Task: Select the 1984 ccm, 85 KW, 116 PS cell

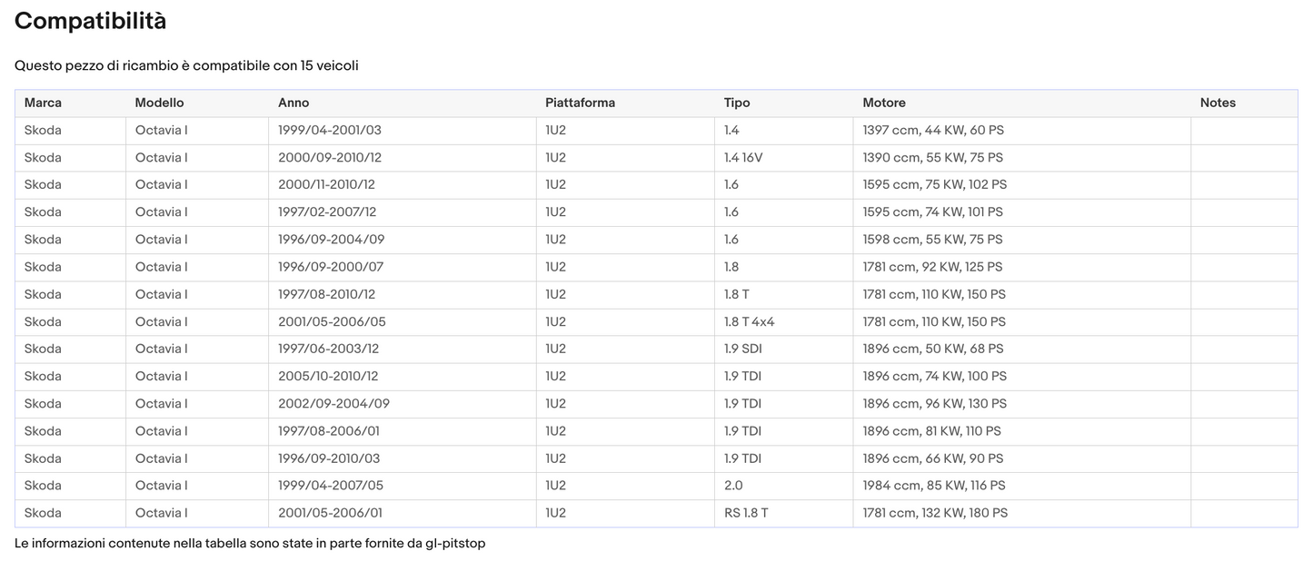Action: [934, 486]
